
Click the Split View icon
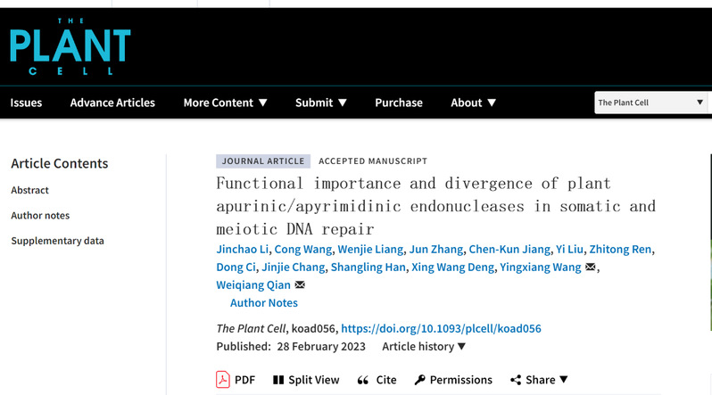278,380
